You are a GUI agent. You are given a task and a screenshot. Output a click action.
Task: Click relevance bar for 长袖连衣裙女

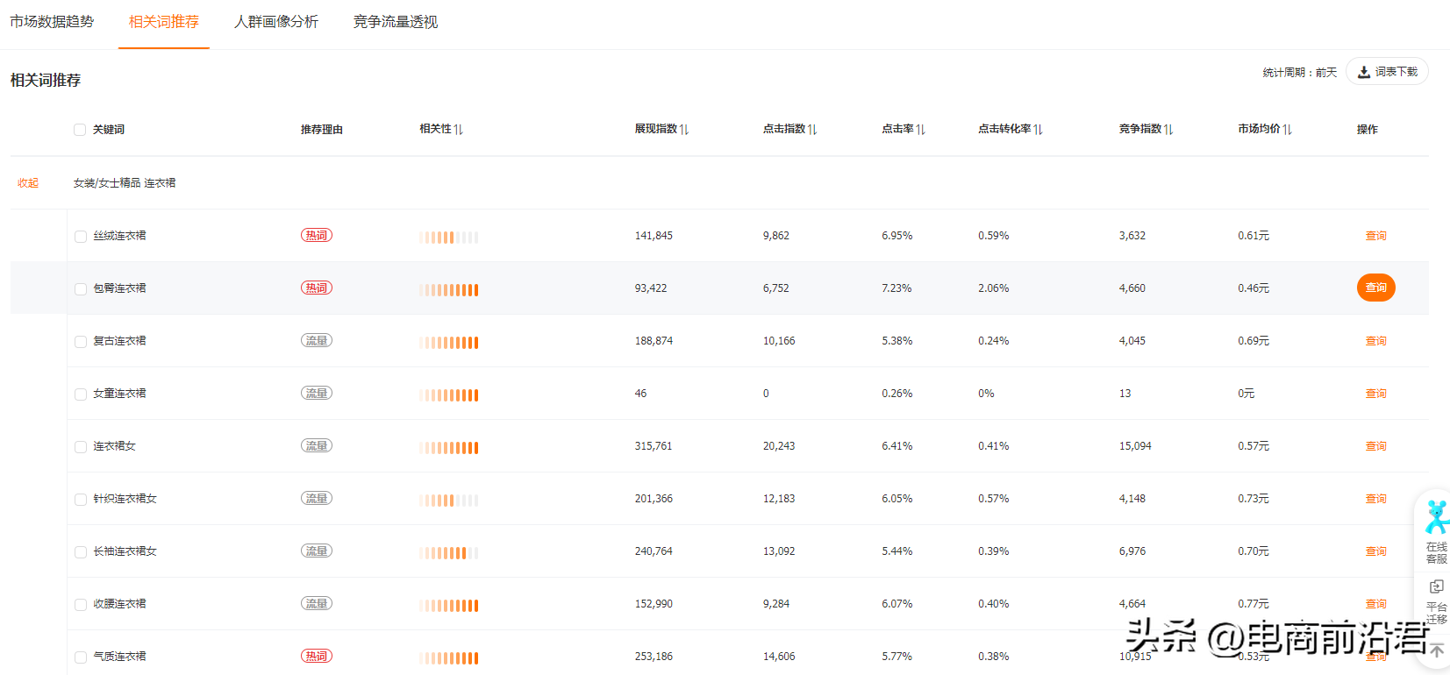coord(449,553)
